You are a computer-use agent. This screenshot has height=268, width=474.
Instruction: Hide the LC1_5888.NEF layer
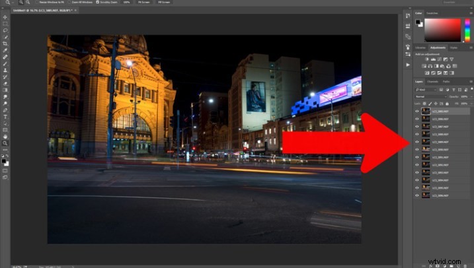(x=417, y=134)
